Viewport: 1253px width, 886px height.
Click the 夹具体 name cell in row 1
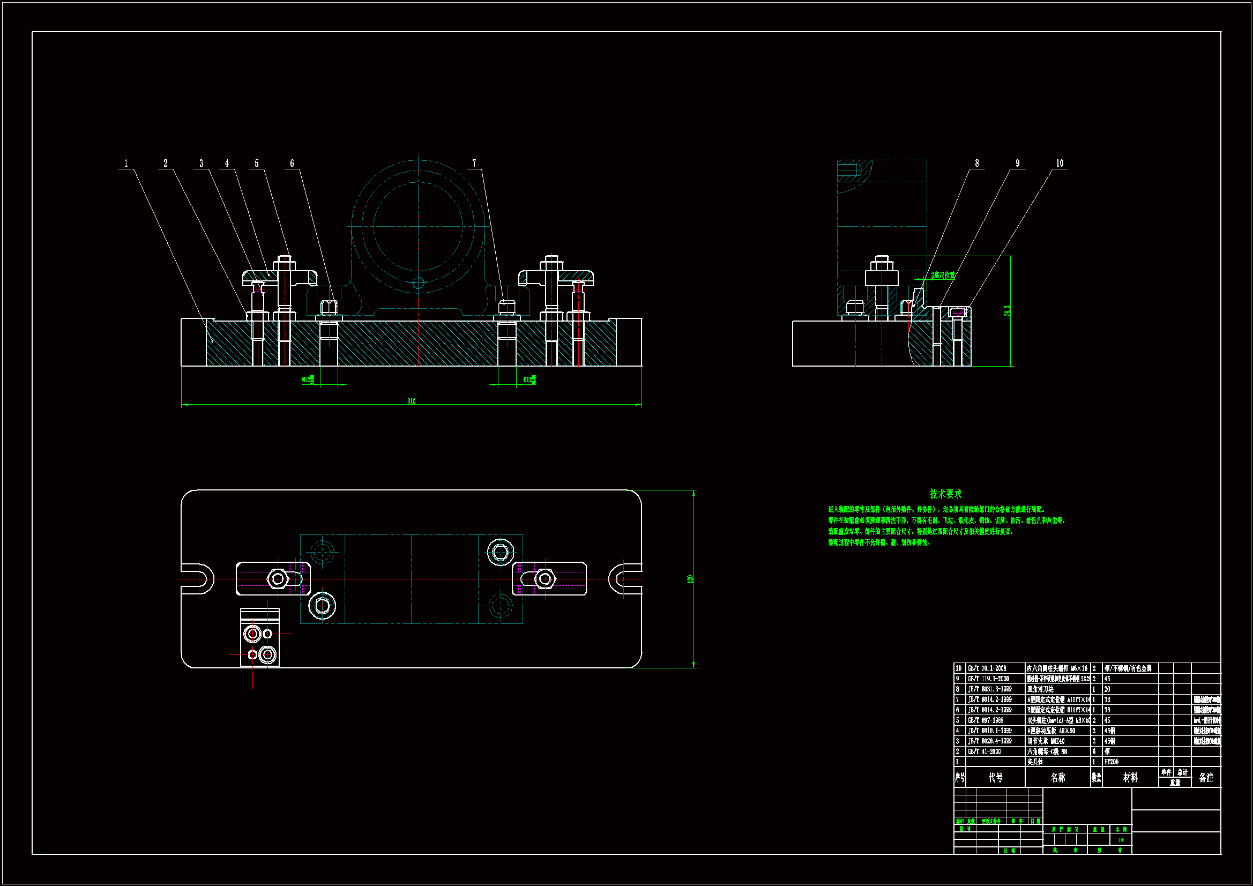point(1035,762)
